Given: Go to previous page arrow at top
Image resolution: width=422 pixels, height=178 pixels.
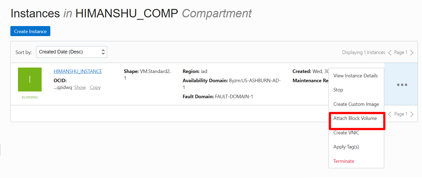Looking at the screenshot, I should click(390, 53).
